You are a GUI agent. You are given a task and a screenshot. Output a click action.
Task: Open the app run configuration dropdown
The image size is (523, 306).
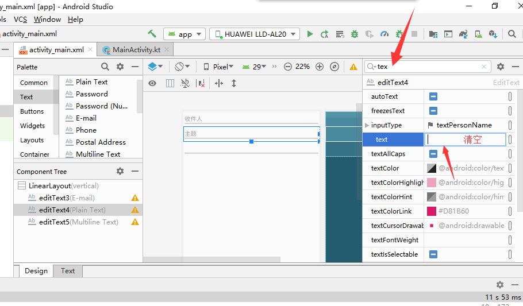pyautogui.click(x=184, y=34)
